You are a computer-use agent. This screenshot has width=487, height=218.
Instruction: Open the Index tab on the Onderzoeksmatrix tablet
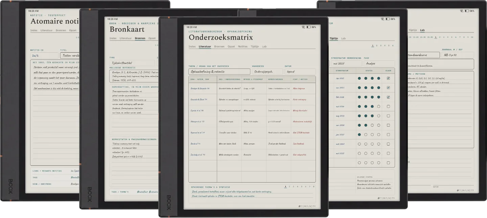192,47
